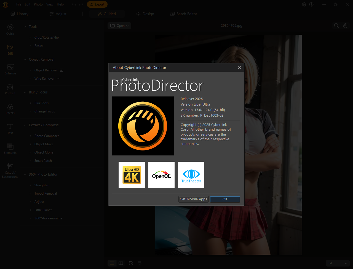Click the Export button

(97, 4)
